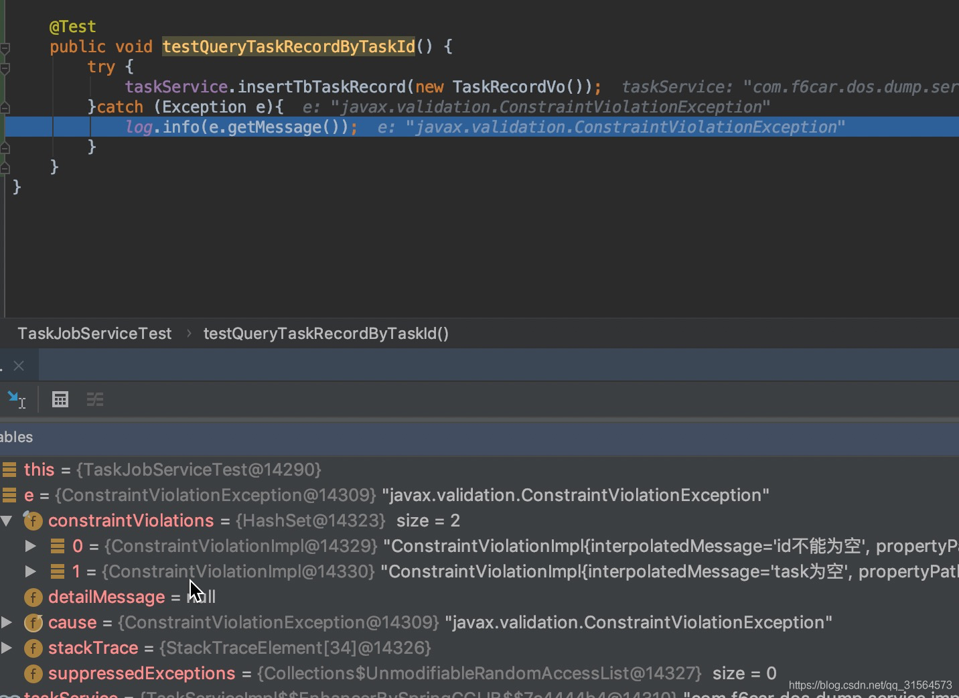Click the field icon next to detailMessage
The image size is (959, 698).
[33, 597]
